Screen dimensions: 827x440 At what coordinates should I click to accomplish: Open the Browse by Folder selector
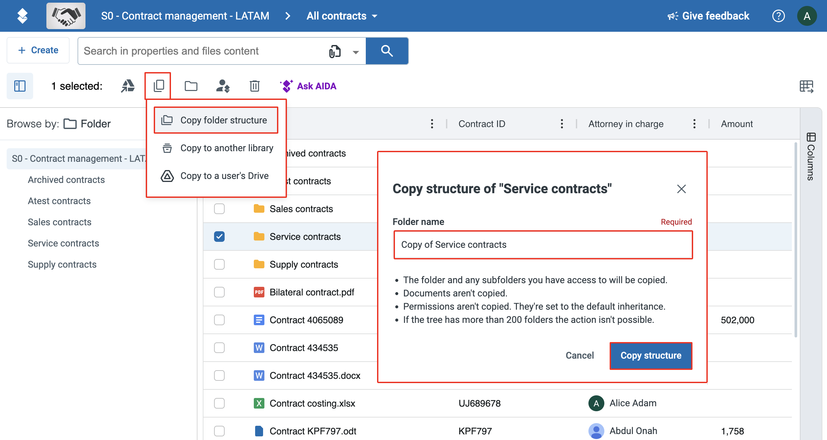tap(87, 124)
